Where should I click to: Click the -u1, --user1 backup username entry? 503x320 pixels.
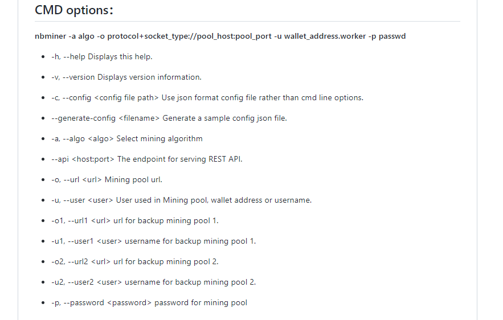pos(153,241)
